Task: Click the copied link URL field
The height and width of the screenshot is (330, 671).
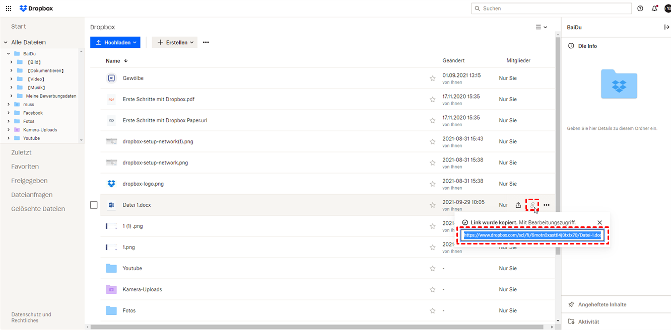Action: [x=532, y=235]
